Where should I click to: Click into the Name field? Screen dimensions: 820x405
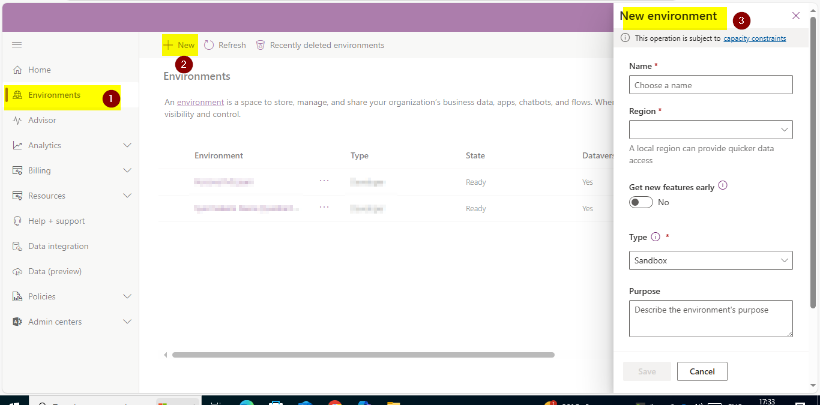[x=711, y=85]
